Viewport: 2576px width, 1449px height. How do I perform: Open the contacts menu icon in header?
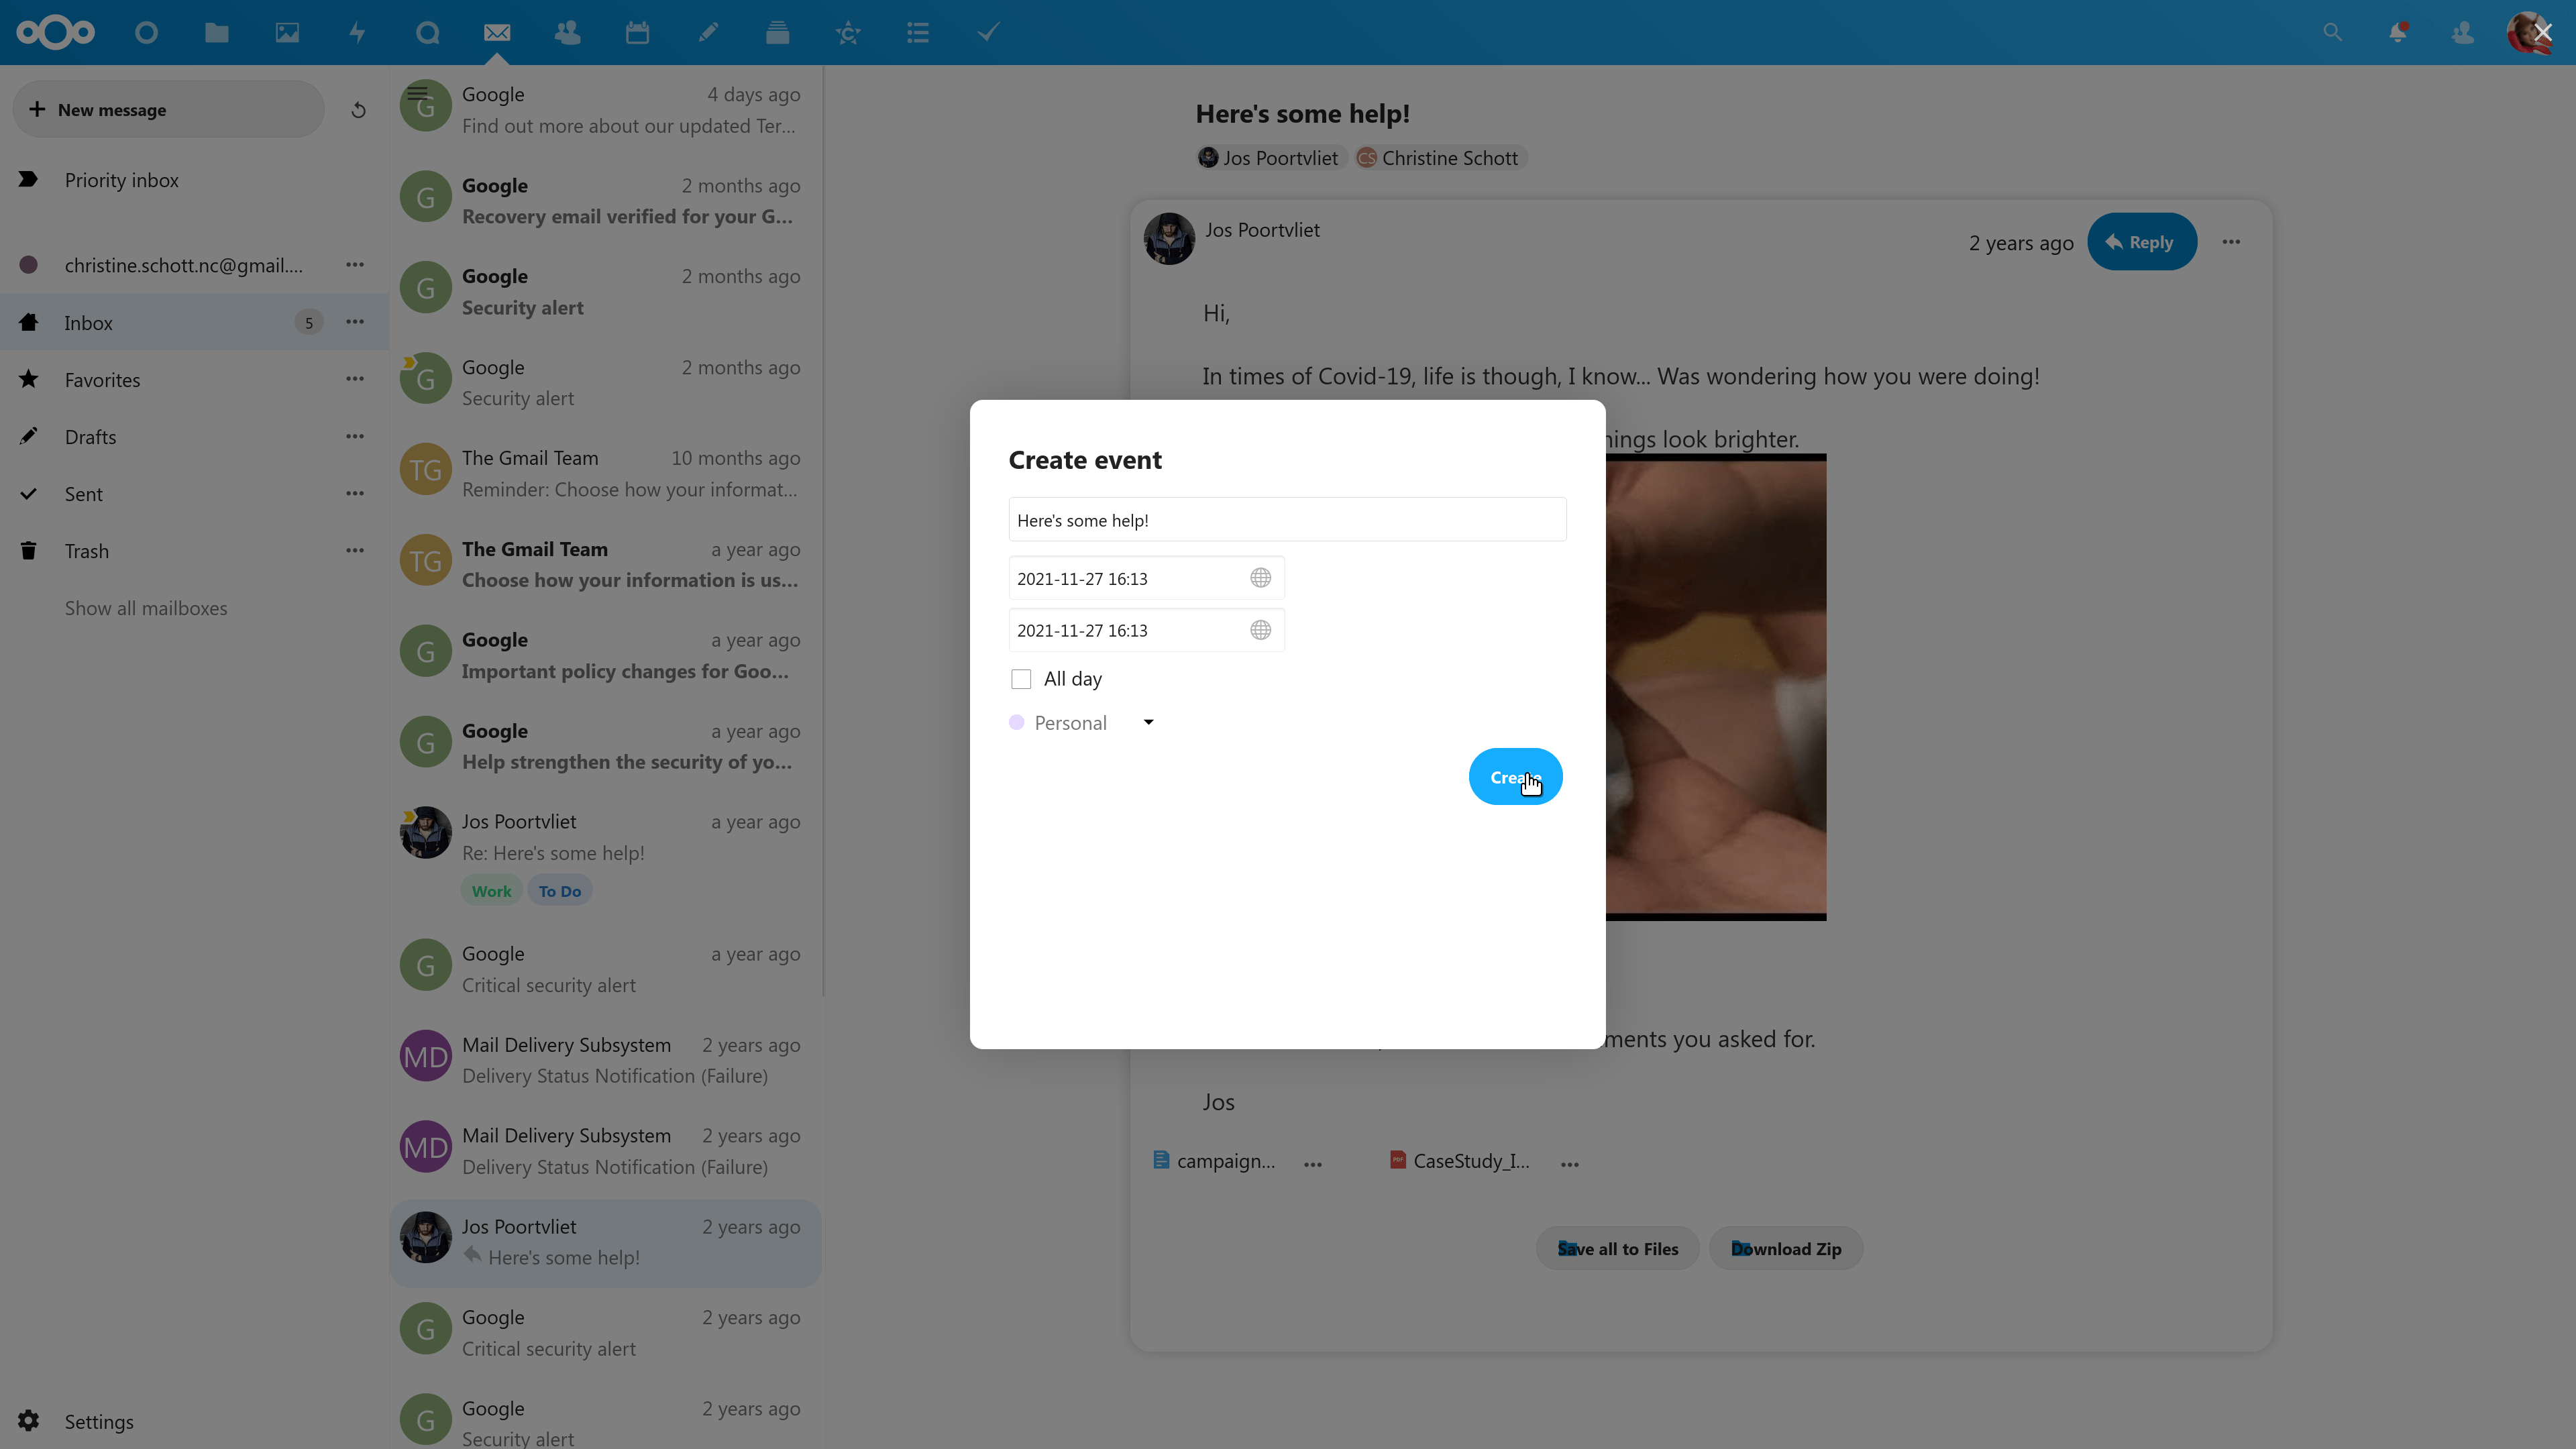[x=2463, y=33]
